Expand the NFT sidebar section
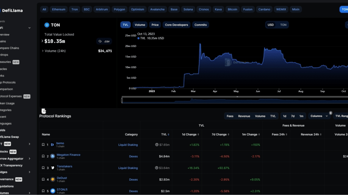348x195 pixels. tap(29, 144)
